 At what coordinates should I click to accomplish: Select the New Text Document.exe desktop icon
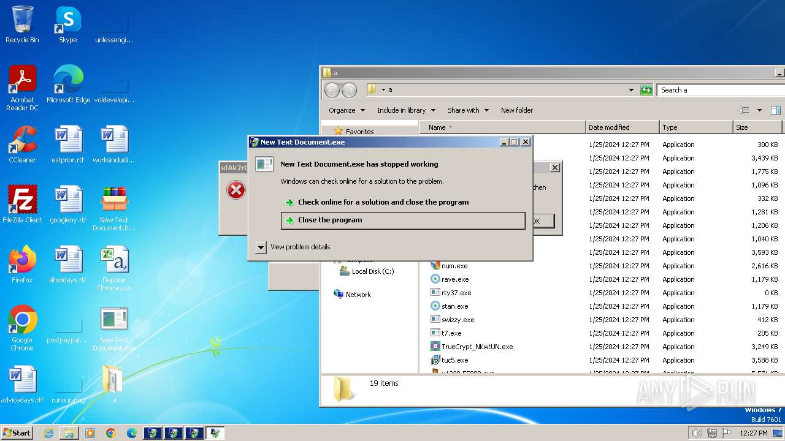coord(114,328)
